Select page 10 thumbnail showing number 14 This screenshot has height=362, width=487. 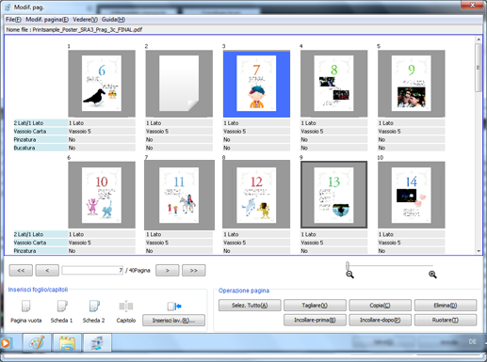pos(412,195)
